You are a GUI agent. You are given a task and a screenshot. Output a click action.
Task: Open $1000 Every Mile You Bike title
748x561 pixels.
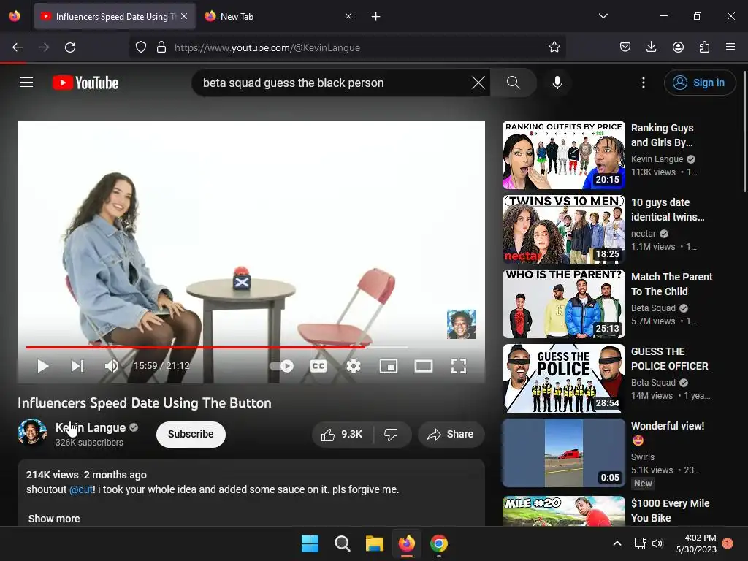(670, 511)
